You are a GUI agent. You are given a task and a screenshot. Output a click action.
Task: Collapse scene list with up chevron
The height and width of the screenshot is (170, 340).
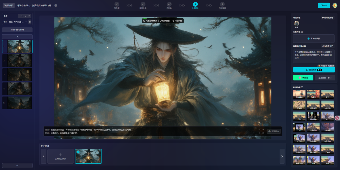coord(17,36)
